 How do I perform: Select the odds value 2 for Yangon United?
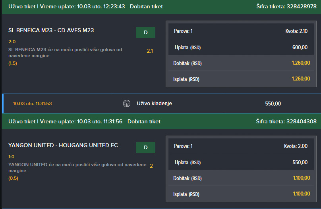pos(151,166)
